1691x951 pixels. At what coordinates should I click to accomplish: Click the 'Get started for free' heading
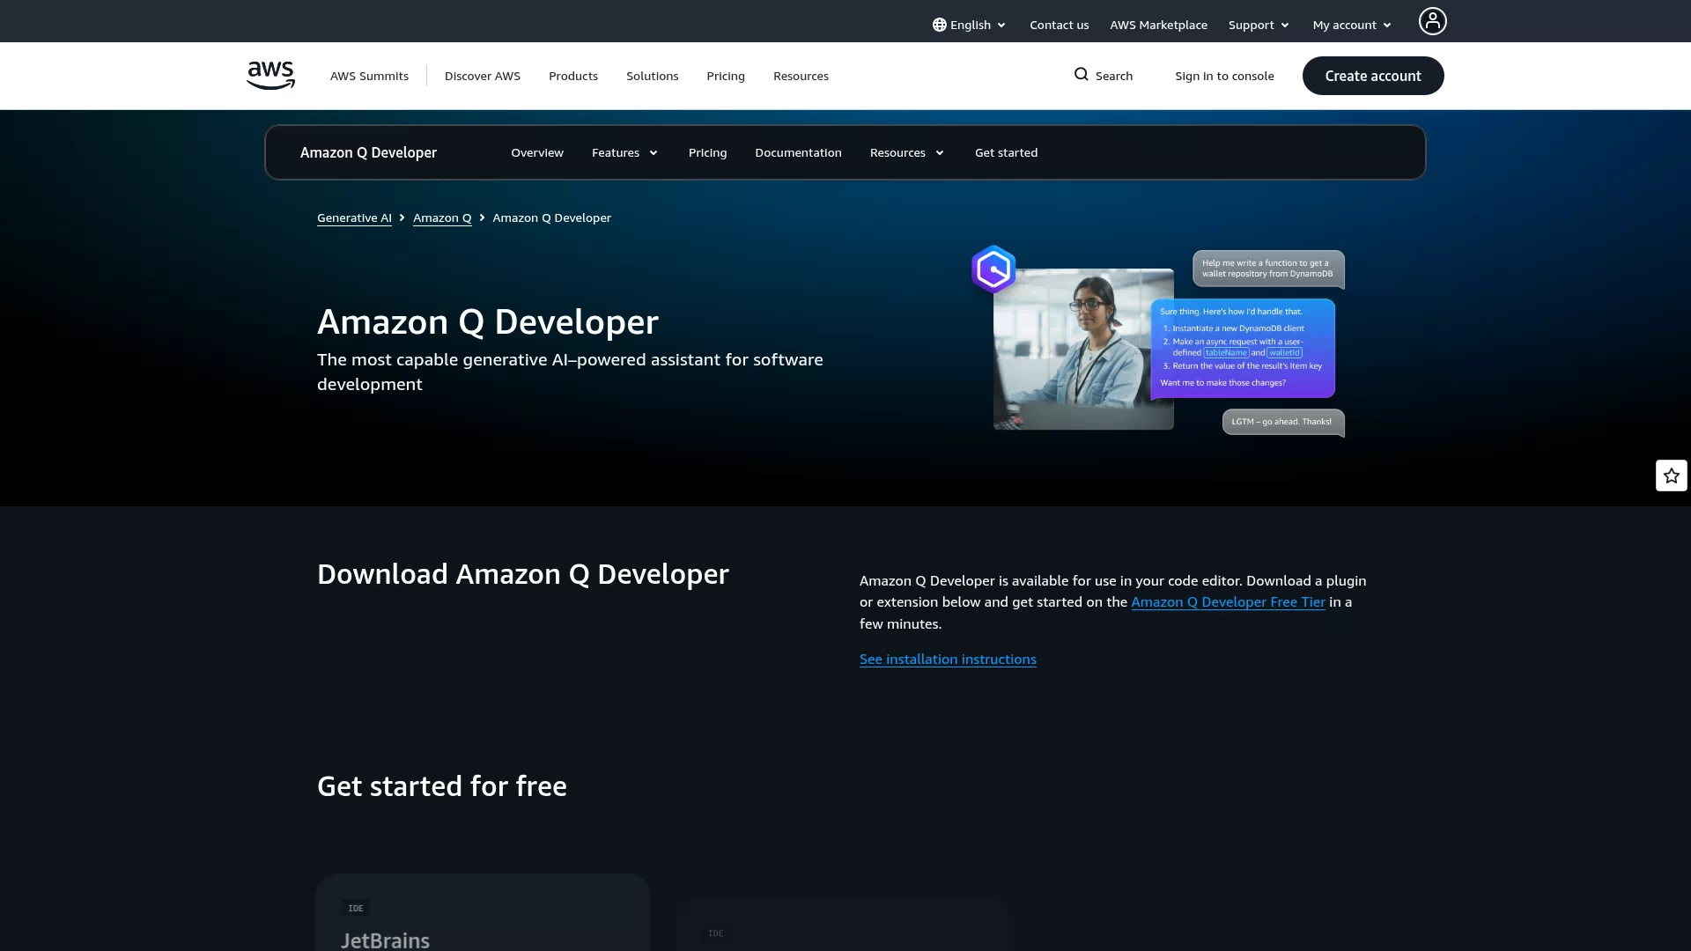click(442, 786)
